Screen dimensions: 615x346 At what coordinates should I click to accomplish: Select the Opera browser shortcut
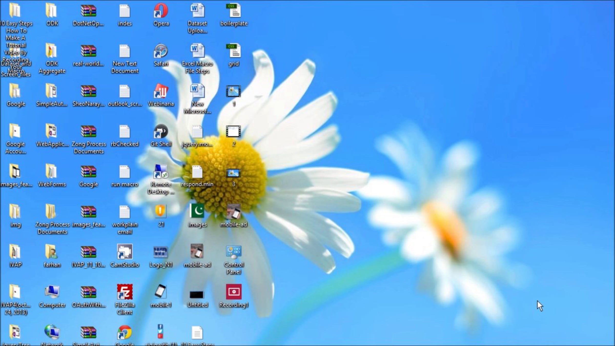click(x=161, y=11)
